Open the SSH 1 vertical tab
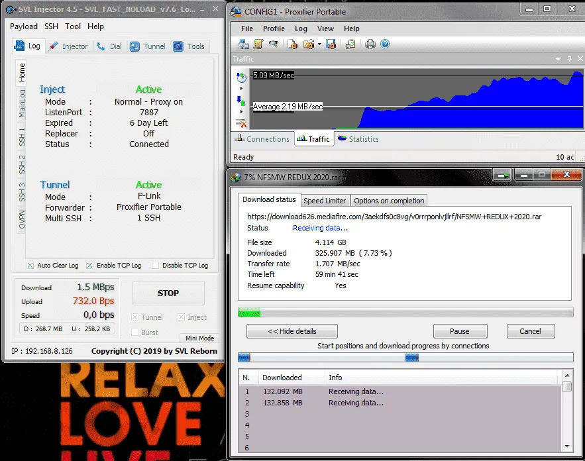This screenshot has height=461, width=585. pyautogui.click(x=22, y=136)
